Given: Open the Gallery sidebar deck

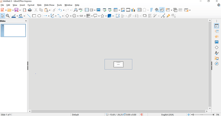Looking at the screenshot, I should point(217,58).
